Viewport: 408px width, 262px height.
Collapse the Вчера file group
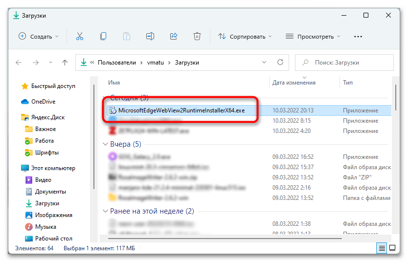coord(105,145)
